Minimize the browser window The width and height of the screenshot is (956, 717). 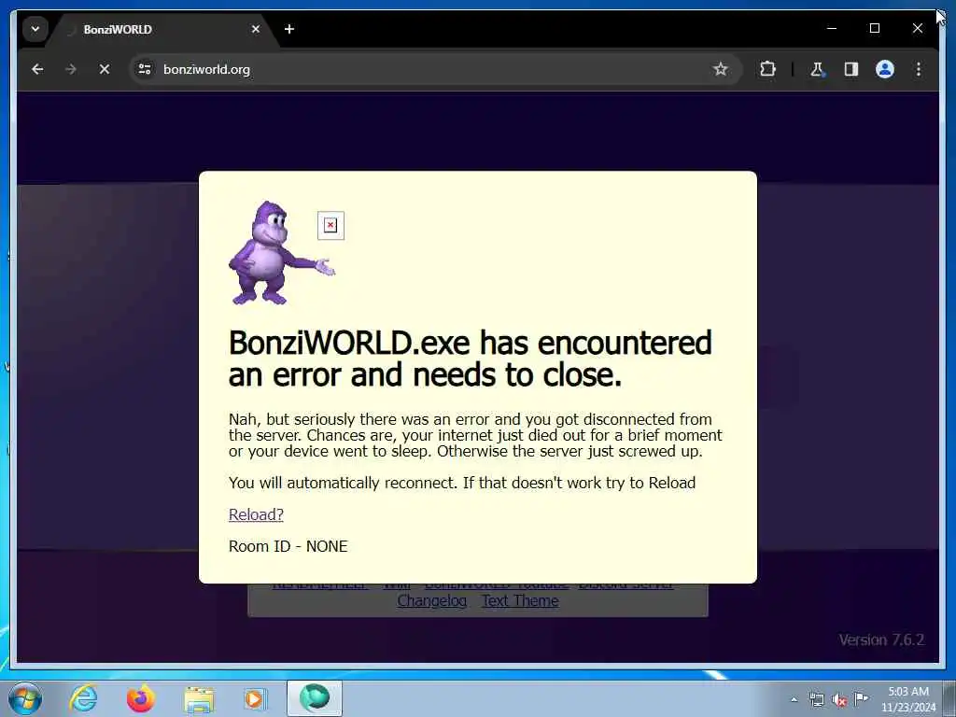pyautogui.click(x=832, y=29)
